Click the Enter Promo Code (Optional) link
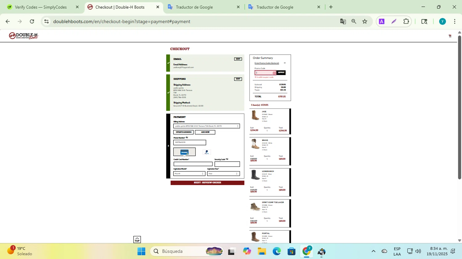Screen dimensions: 462x259 click(267, 63)
